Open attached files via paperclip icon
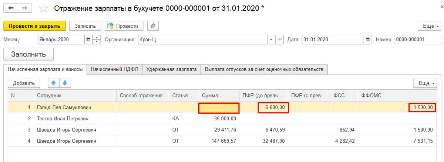Viewport: 444px width, 162px height. [x=153, y=26]
